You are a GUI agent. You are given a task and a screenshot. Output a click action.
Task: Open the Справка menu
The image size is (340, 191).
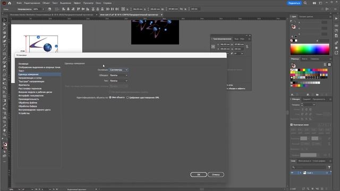tap(107, 3)
